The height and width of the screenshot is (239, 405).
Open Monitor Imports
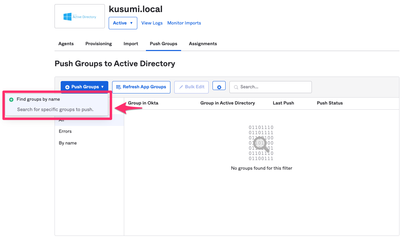(x=184, y=23)
